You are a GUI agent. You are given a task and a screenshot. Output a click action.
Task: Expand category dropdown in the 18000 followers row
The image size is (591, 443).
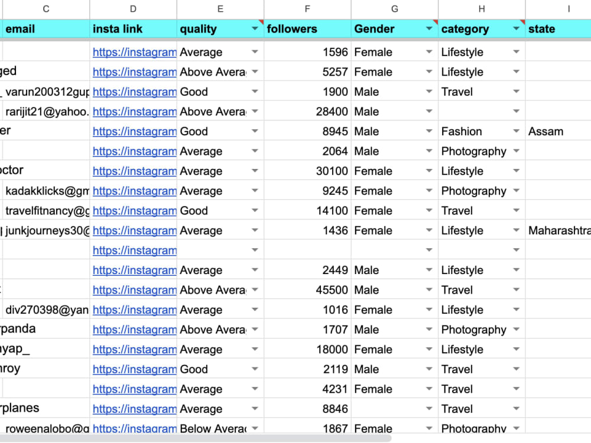517,349
